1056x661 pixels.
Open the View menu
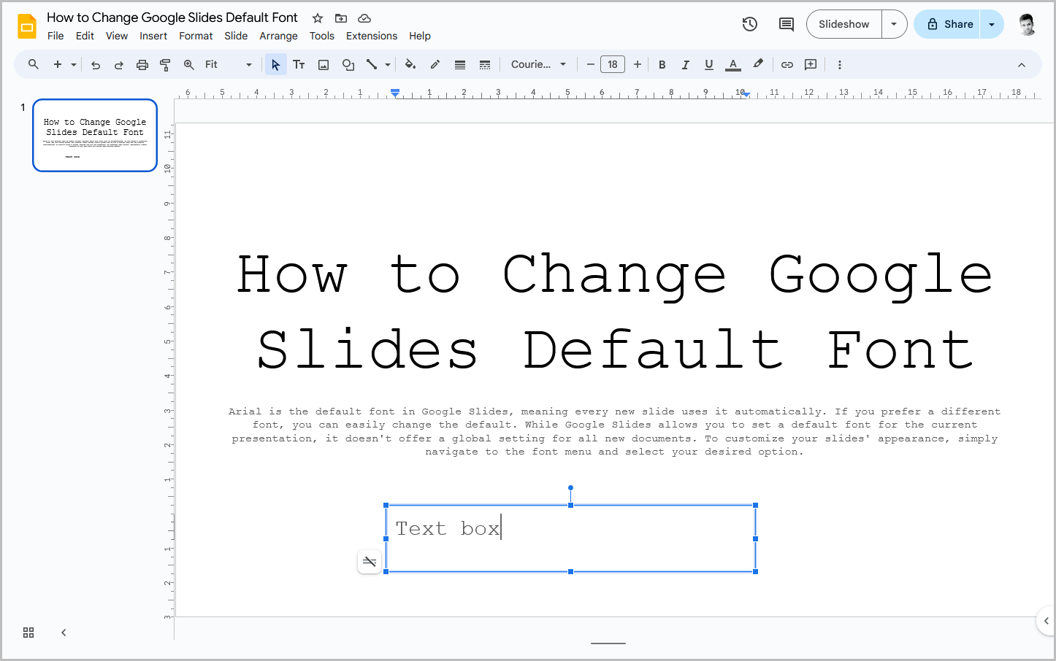click(117, 36)
